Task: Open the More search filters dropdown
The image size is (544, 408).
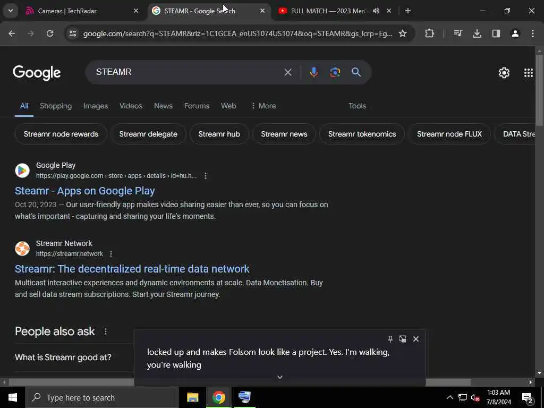Action: 263,106
